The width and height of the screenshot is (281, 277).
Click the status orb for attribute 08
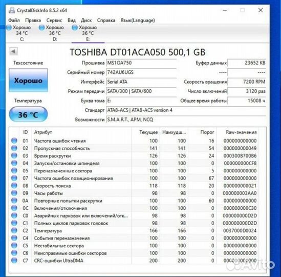click(14, 186)
